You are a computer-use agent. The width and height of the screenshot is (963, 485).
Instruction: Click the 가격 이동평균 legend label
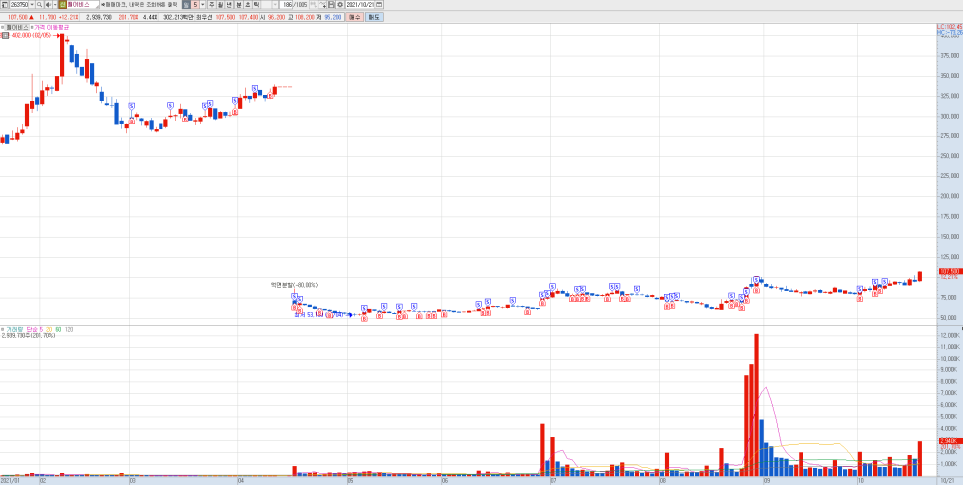tap(51, 28)
